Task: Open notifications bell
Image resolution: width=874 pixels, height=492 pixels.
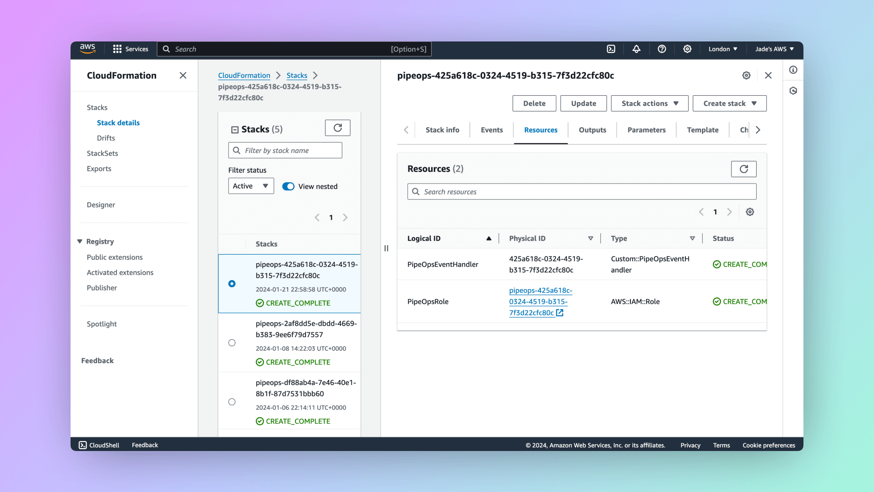Action: [x=636, y=49]
